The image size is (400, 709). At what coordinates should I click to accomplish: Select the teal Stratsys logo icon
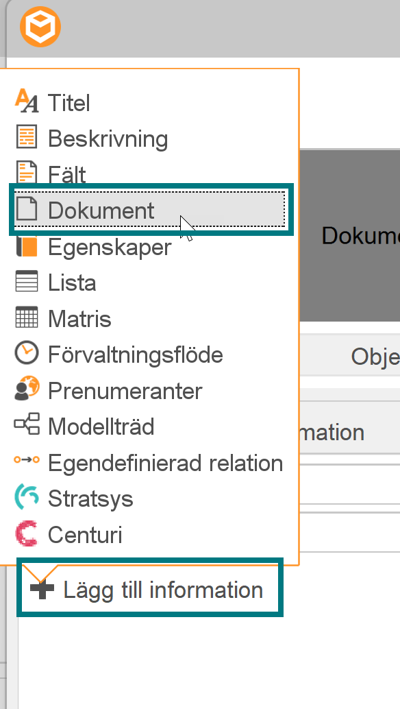(25, 498)
